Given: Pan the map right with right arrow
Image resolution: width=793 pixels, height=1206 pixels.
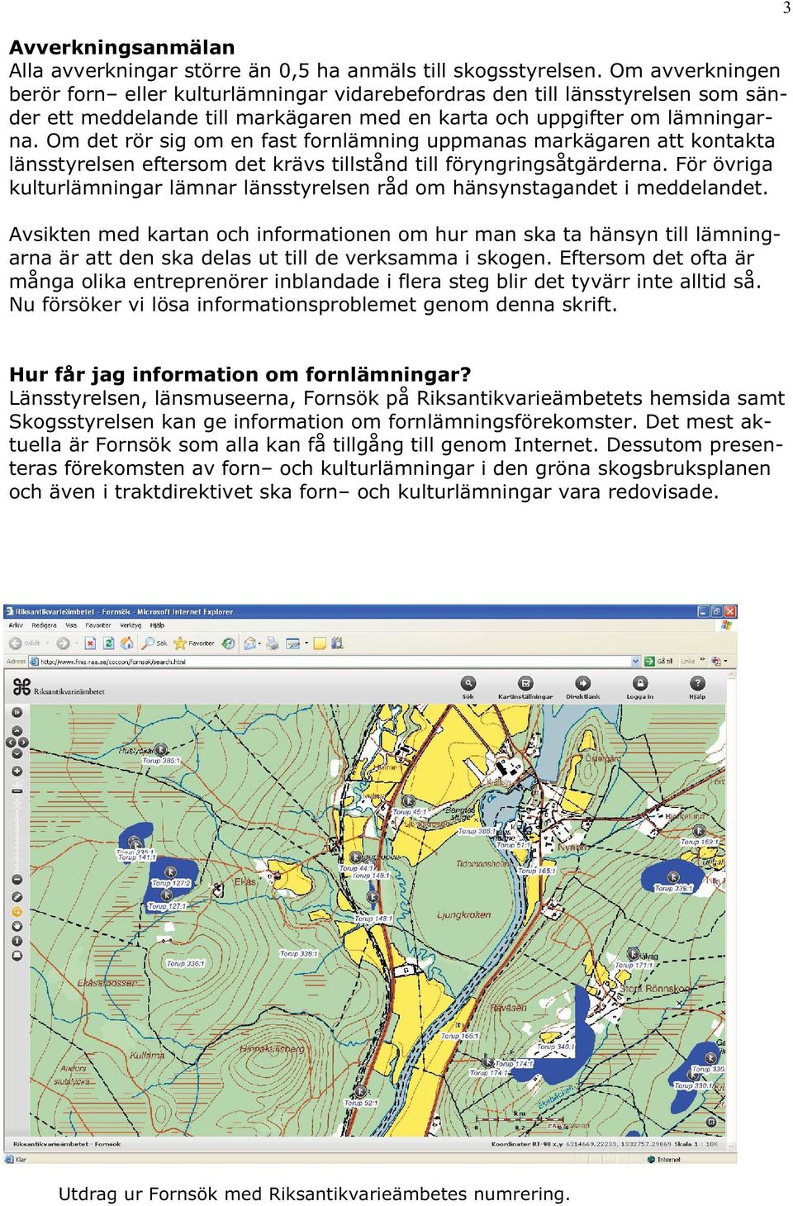Looking at the screenshot, I should (23, 742).
